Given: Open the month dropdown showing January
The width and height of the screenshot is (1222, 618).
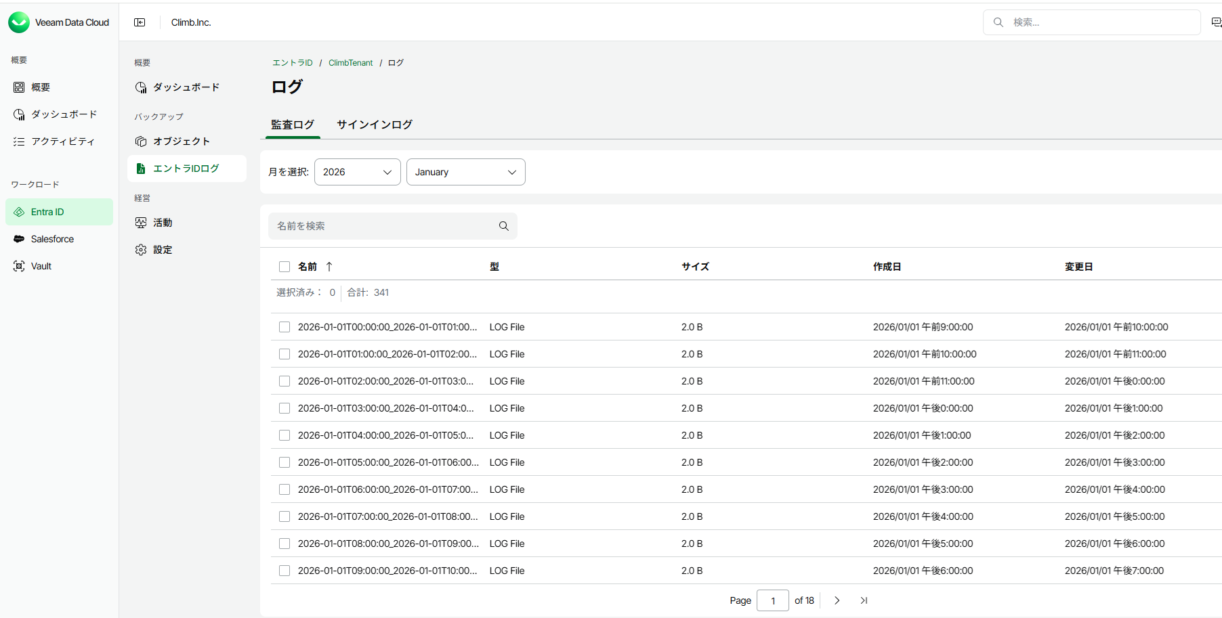Looking at the screenshot, I should 465,172.
